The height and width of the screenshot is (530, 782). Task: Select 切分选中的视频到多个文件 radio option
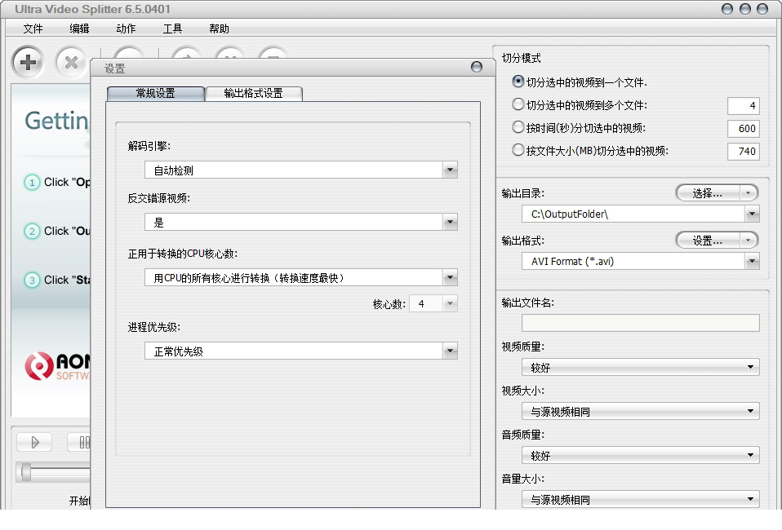[518, 104]
